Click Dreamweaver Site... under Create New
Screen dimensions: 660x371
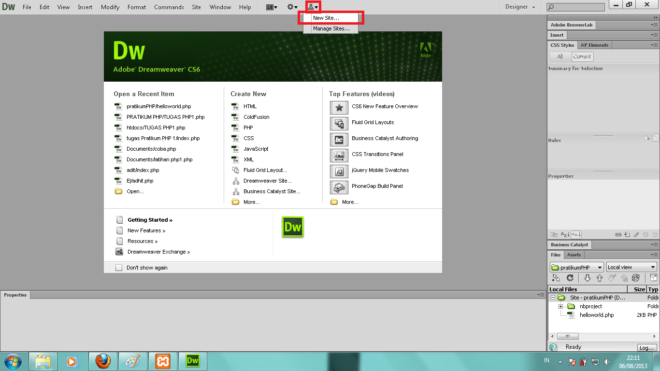[267, 181]
